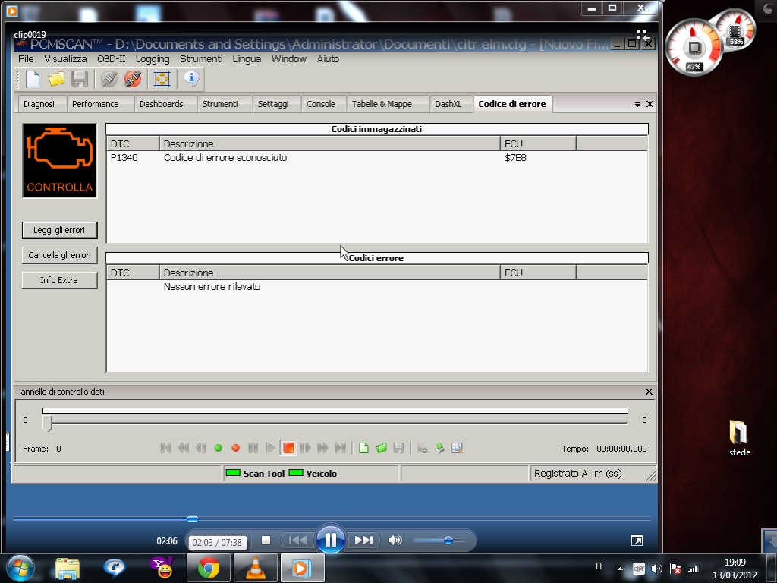Click the fast rewind double-arrow button
The width and height of the screenshot is (777, 583).
tap(184, 448)
